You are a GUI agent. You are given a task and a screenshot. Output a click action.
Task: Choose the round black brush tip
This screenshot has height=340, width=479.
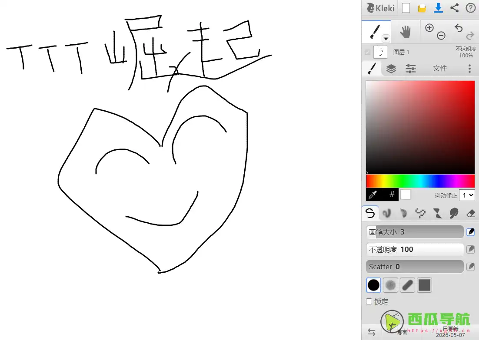click(373, 285)
